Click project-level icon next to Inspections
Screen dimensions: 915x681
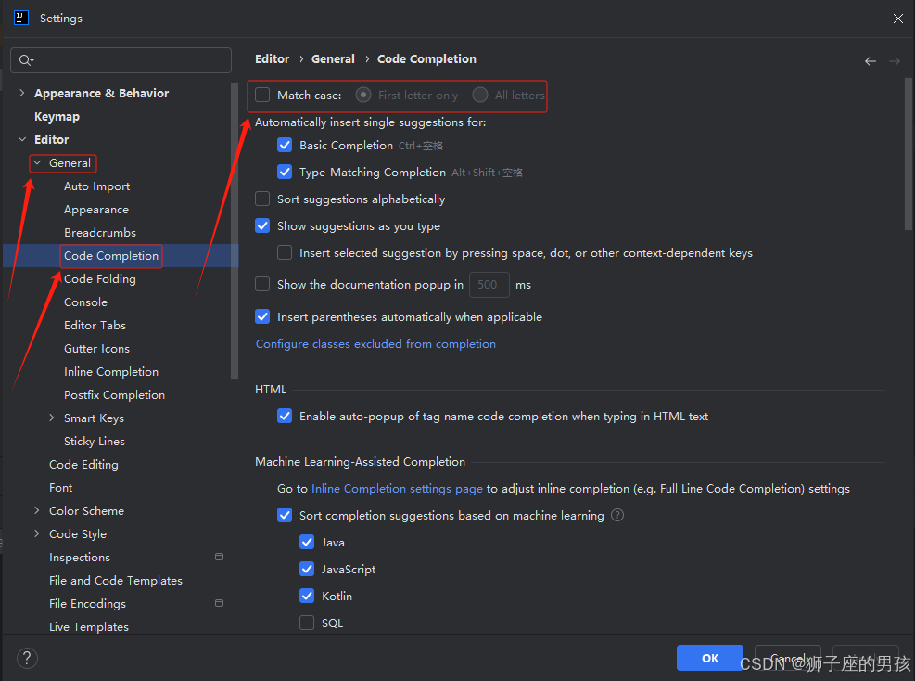coord(220,557)
